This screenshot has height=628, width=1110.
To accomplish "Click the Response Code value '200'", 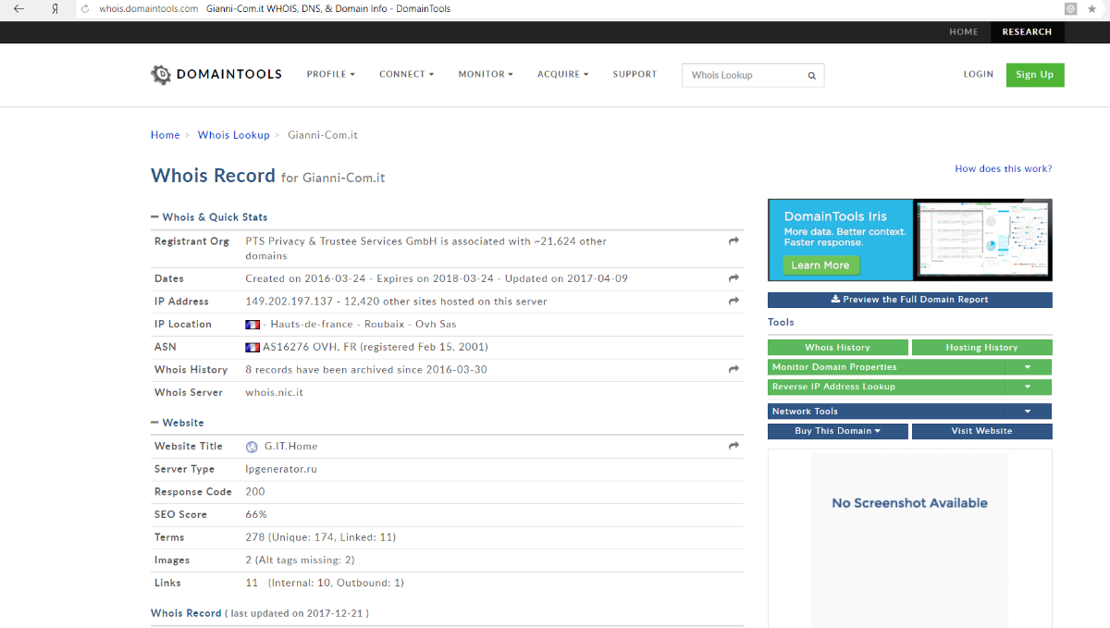I will pyautogui.click(x=255, y=492).
